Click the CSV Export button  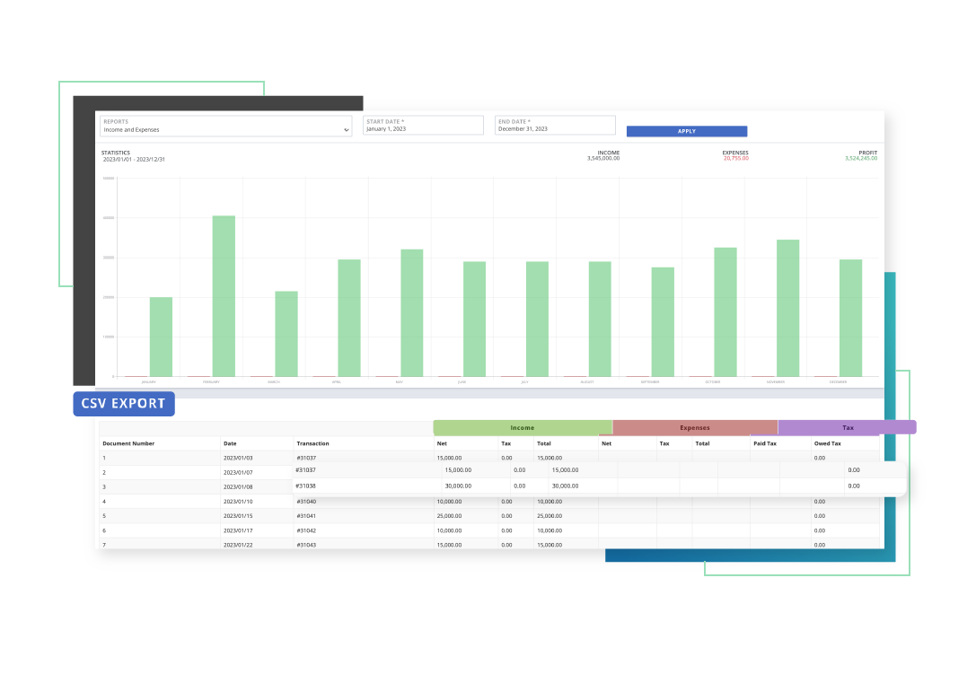click(124, 404)
